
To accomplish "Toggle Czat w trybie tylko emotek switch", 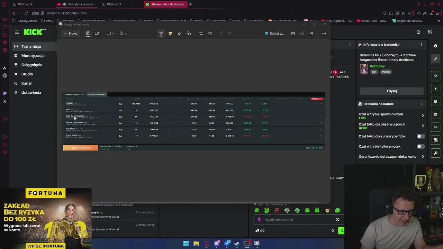I will tap(421, 146).
